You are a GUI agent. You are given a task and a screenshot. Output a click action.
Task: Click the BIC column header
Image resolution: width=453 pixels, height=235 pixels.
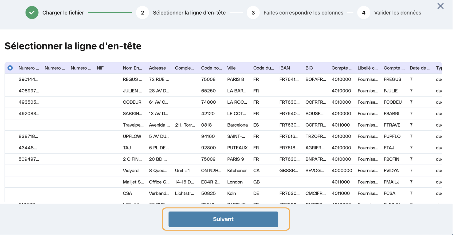[x=309, y=68]
